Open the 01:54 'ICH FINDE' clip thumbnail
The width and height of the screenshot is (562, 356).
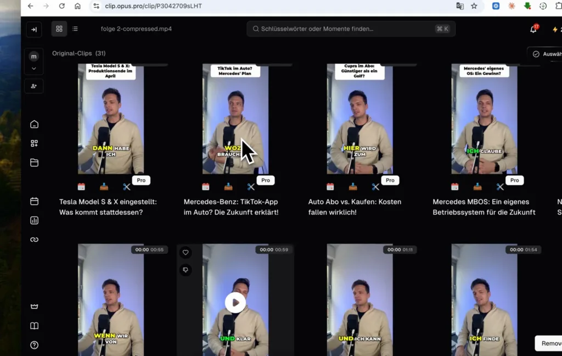tap(484, 300)
